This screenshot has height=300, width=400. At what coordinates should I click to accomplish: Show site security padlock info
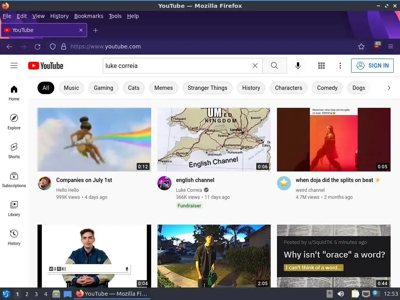click(x=64, y=47)
